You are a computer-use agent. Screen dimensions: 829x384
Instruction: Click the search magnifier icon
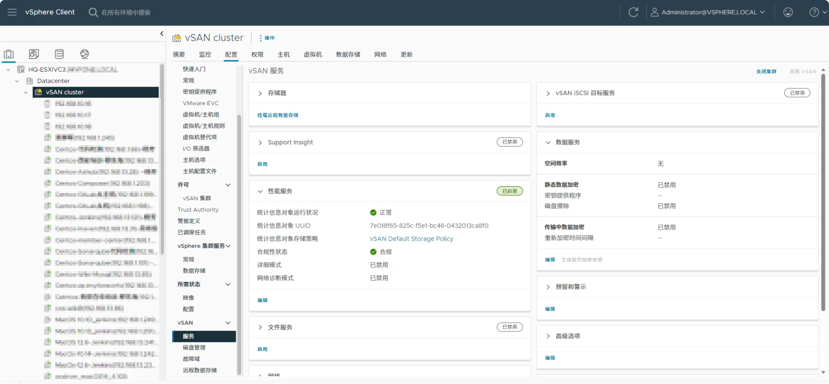pos(93,12)
